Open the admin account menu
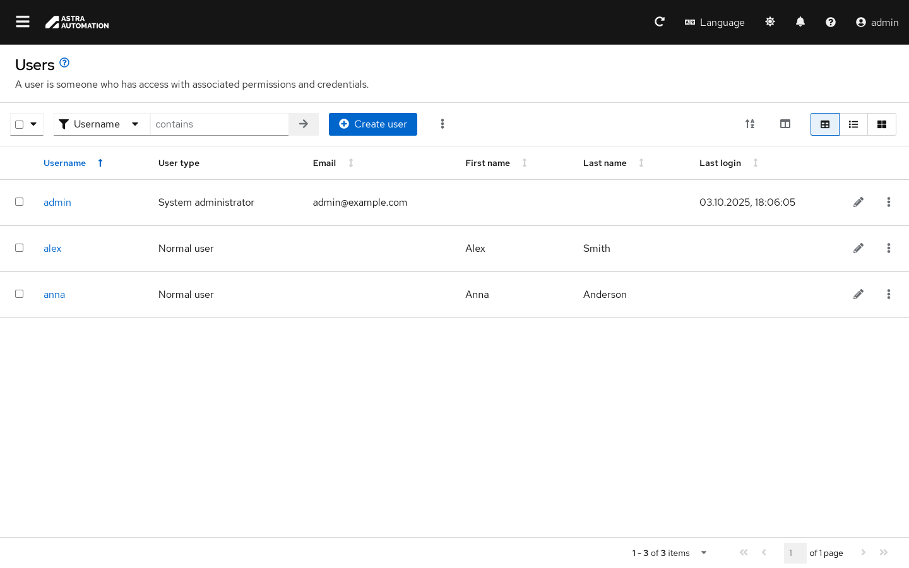Image resolution: width=909 pixels, height=568 pixels. pyautogui.click(x=877, y=22)
